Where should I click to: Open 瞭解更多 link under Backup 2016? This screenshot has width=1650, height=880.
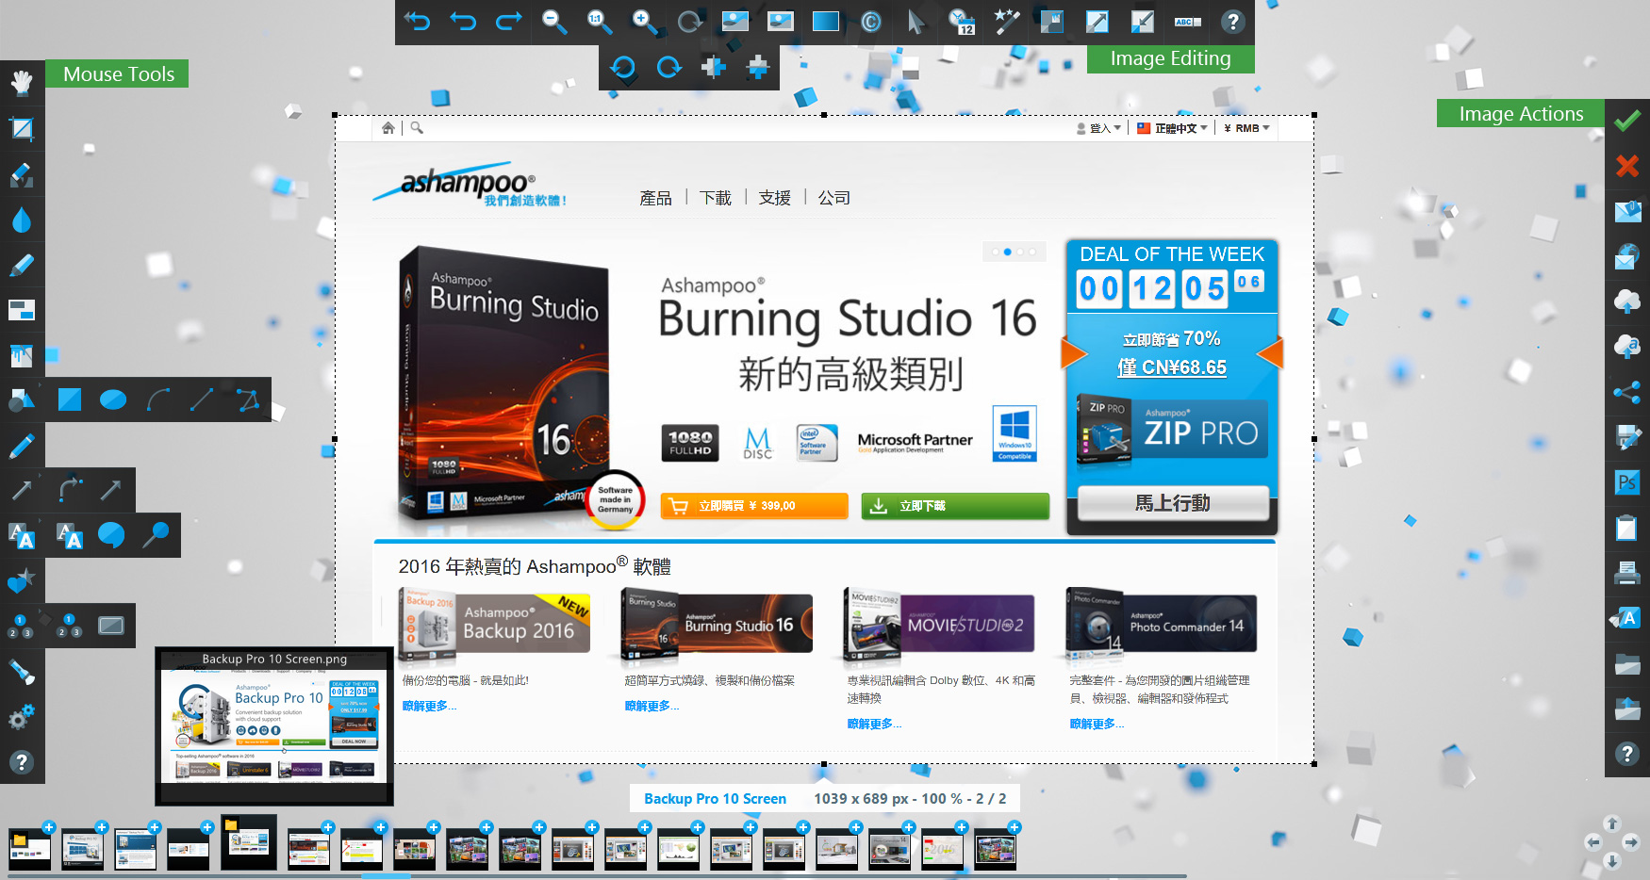429,706
